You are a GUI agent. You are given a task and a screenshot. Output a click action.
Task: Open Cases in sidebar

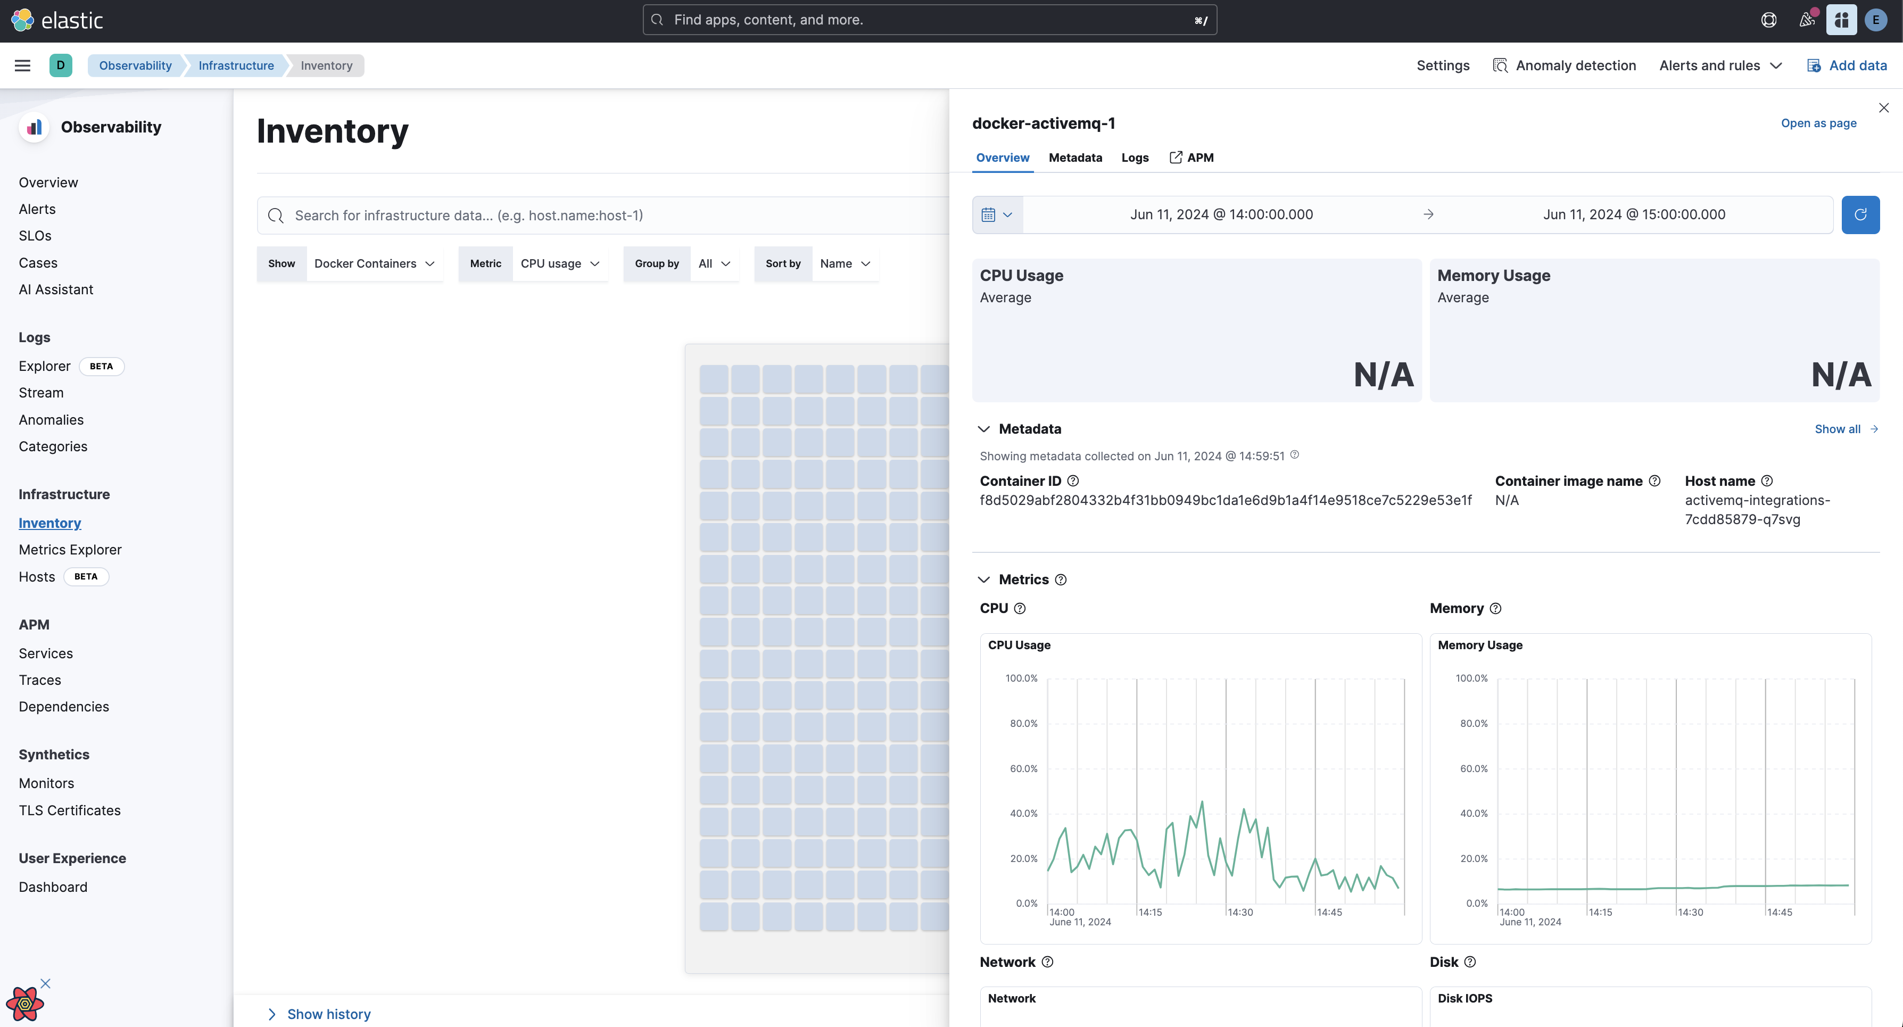pyautogui.click(x=38, y=263)
